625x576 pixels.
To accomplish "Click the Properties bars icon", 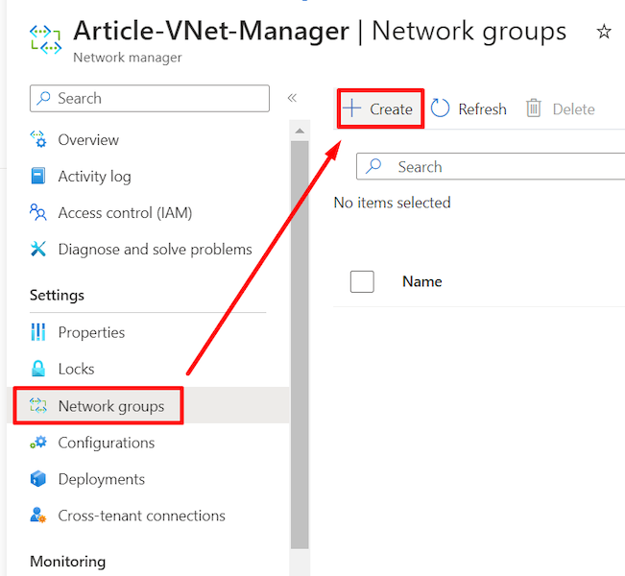I will (x=38, y=332).
